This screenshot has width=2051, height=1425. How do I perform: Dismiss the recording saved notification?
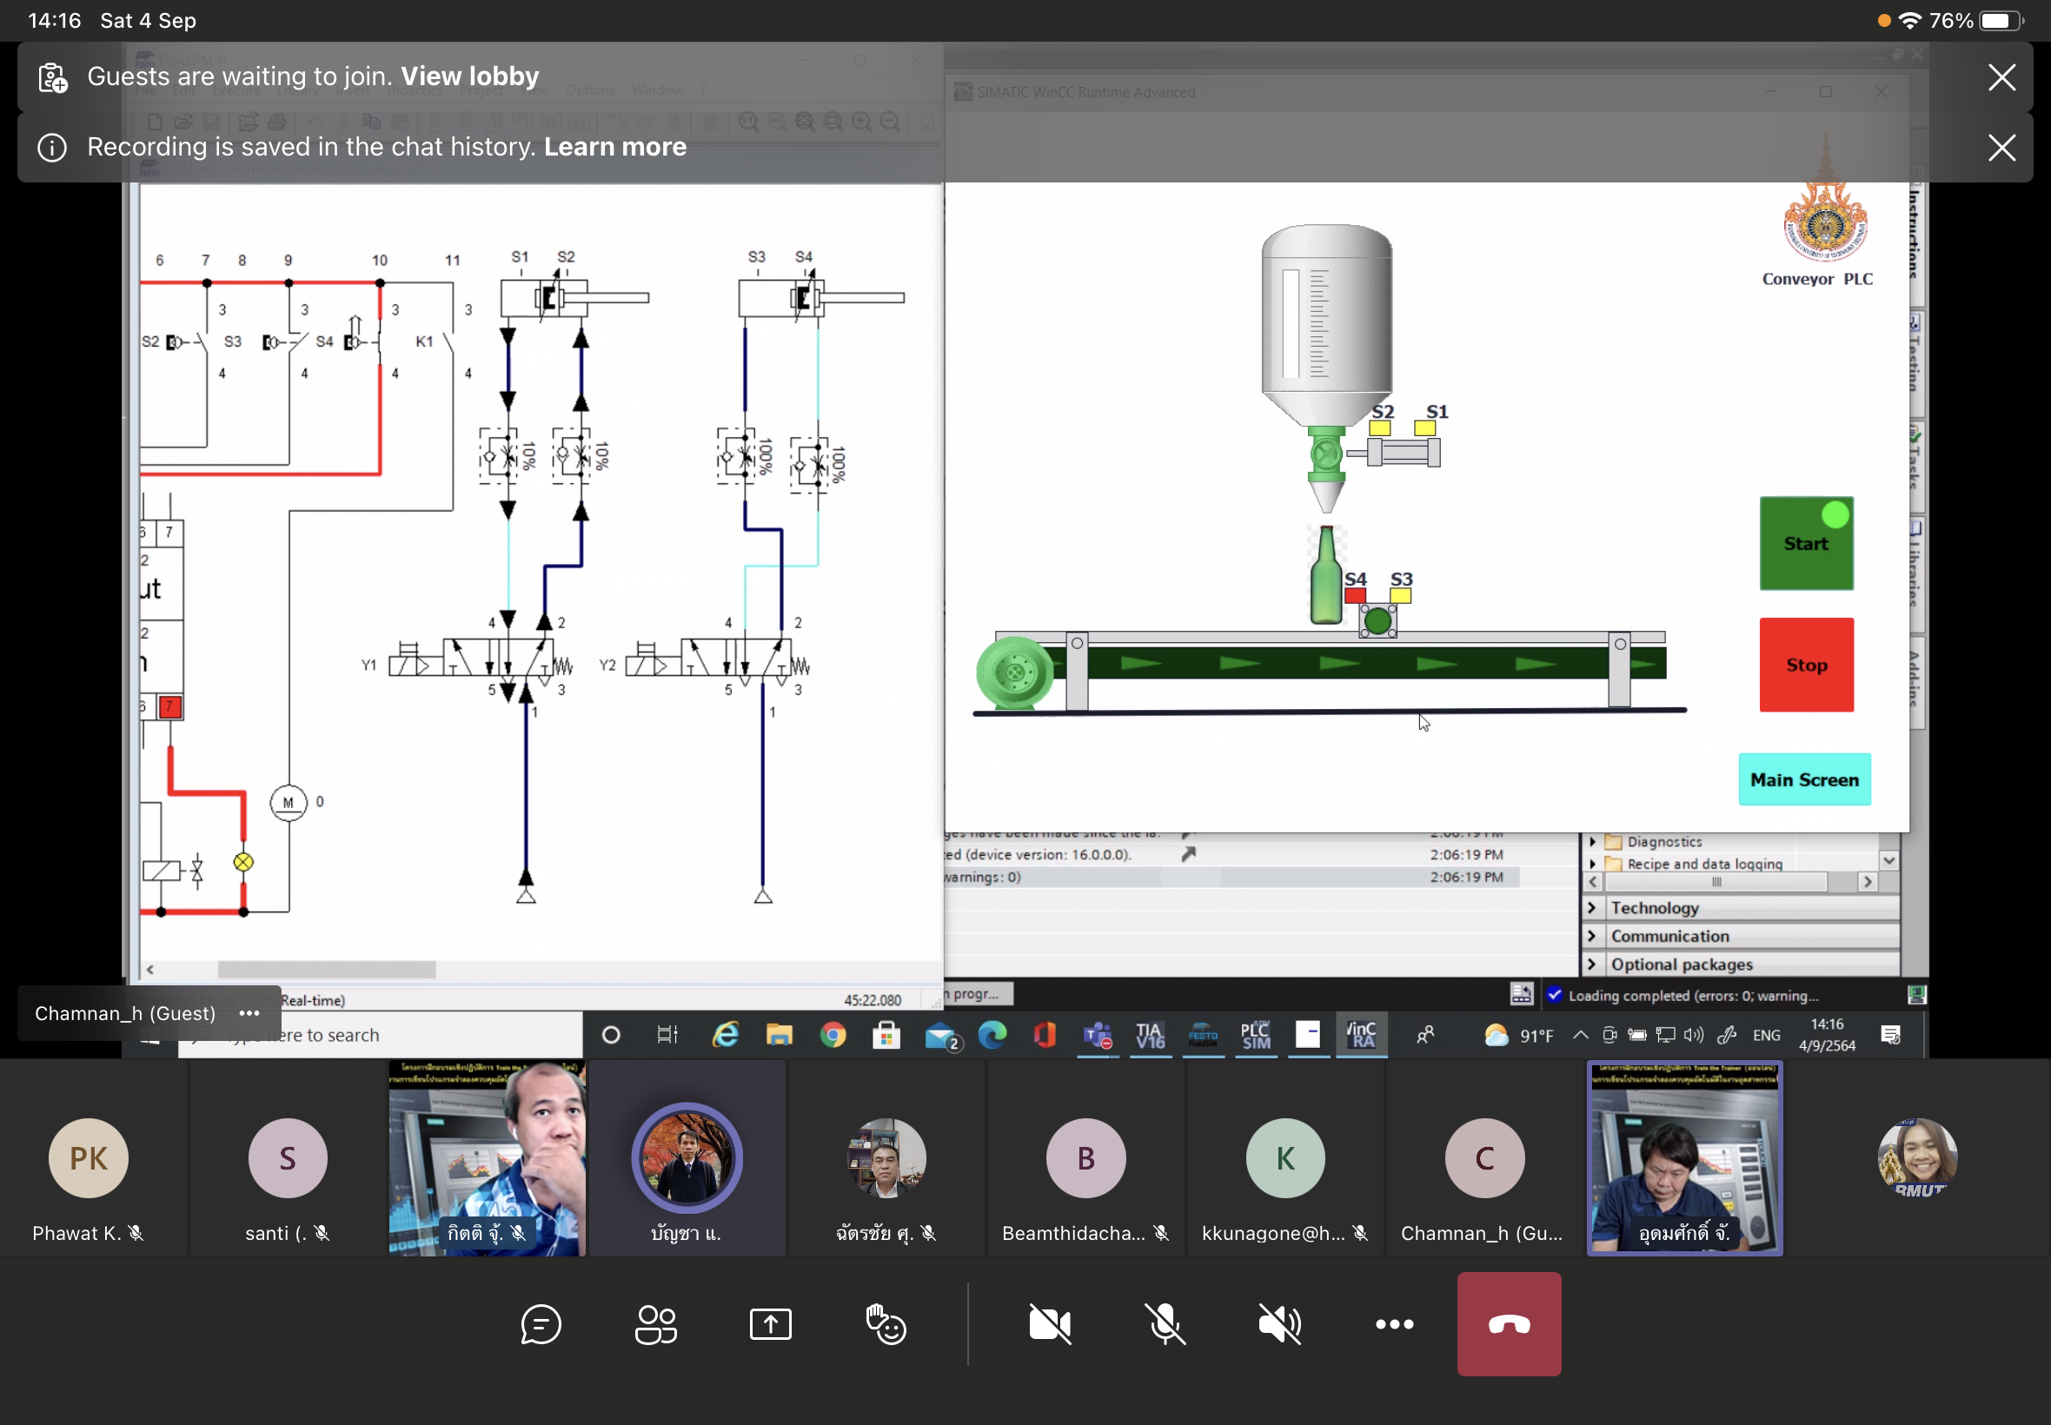[2001, 149]
